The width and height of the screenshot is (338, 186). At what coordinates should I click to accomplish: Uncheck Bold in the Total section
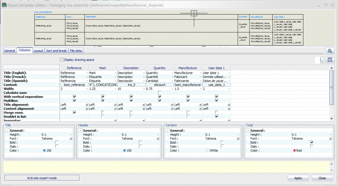312,143
